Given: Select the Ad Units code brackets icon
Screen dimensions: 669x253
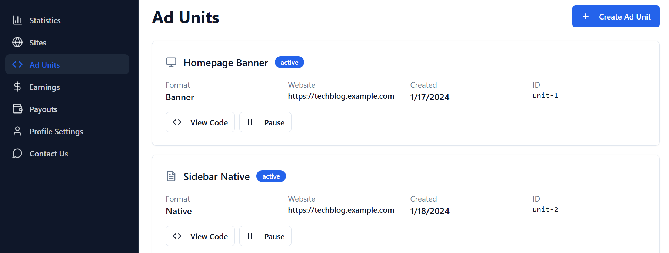Looking at the screenshot, I should tap(17, 64).
